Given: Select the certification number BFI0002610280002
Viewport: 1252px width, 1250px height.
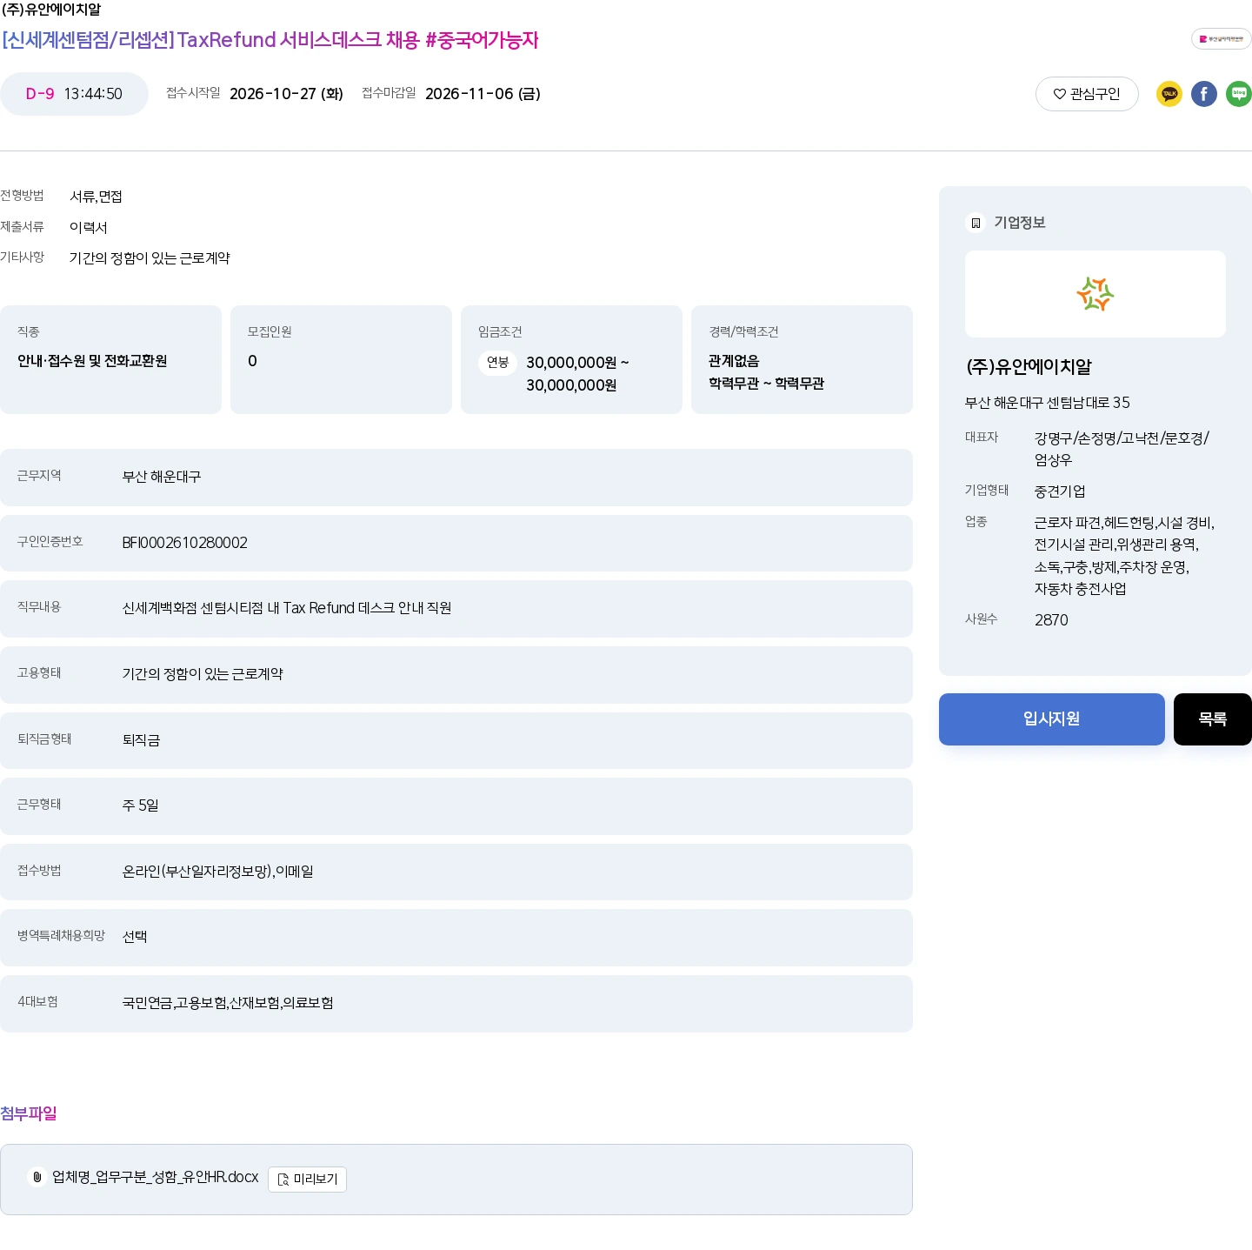Looking at the screenshot, I should [x=185, y=543].
